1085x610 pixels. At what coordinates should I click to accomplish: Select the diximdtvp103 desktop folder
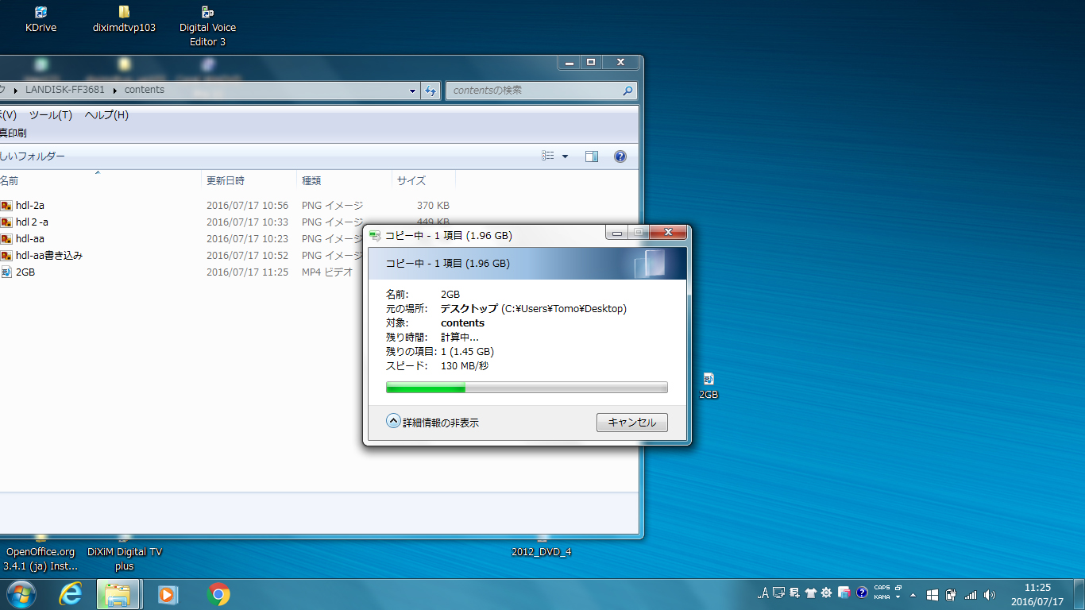tap(124, 19)
